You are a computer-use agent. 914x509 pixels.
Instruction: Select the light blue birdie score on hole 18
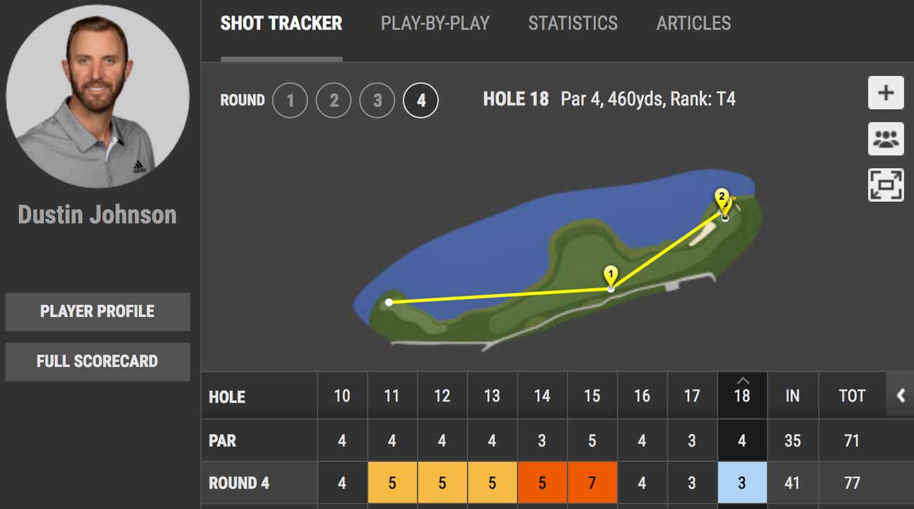point(742,483)
